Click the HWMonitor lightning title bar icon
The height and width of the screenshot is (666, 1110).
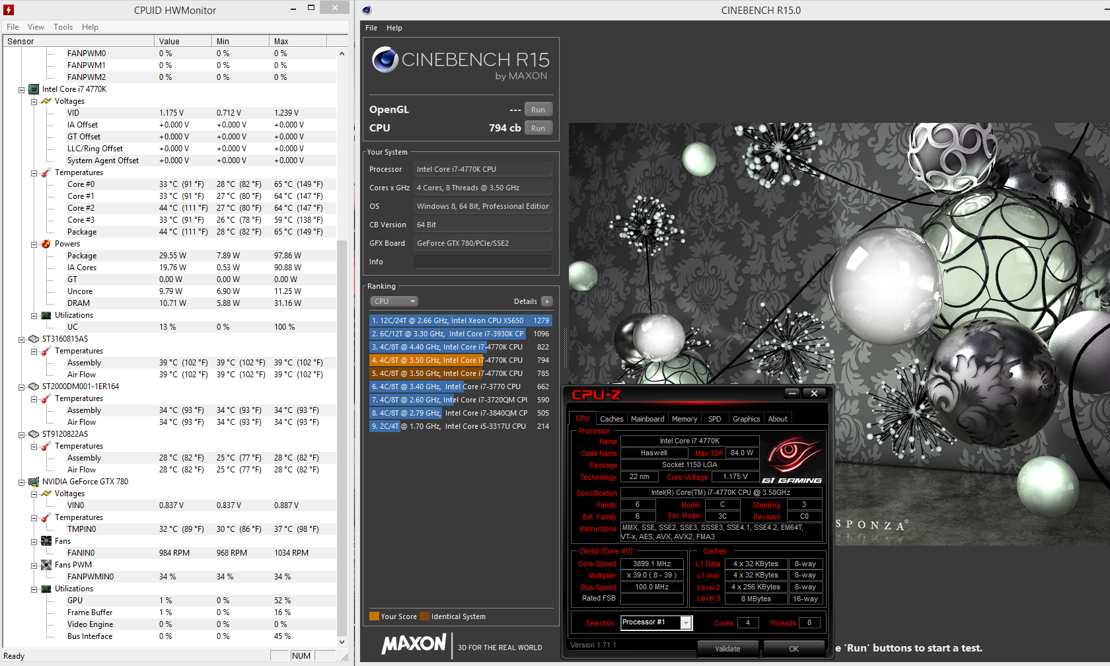tap(9, 10)
